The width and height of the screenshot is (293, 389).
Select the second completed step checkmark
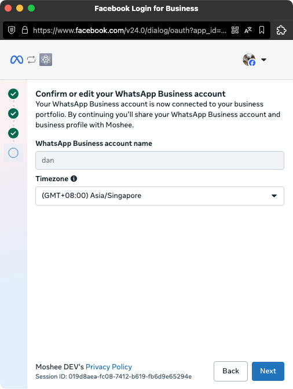tap(13, 113)
